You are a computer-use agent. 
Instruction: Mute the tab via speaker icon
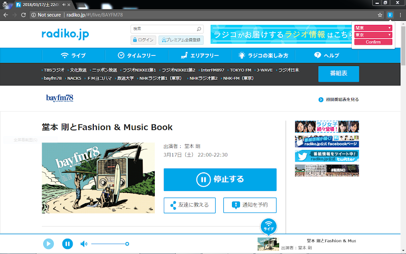pos(64,5)
